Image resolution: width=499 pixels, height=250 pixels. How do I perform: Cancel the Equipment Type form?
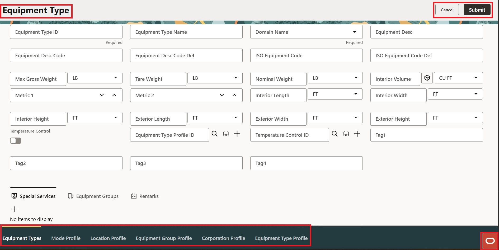[x=447, y=10]
